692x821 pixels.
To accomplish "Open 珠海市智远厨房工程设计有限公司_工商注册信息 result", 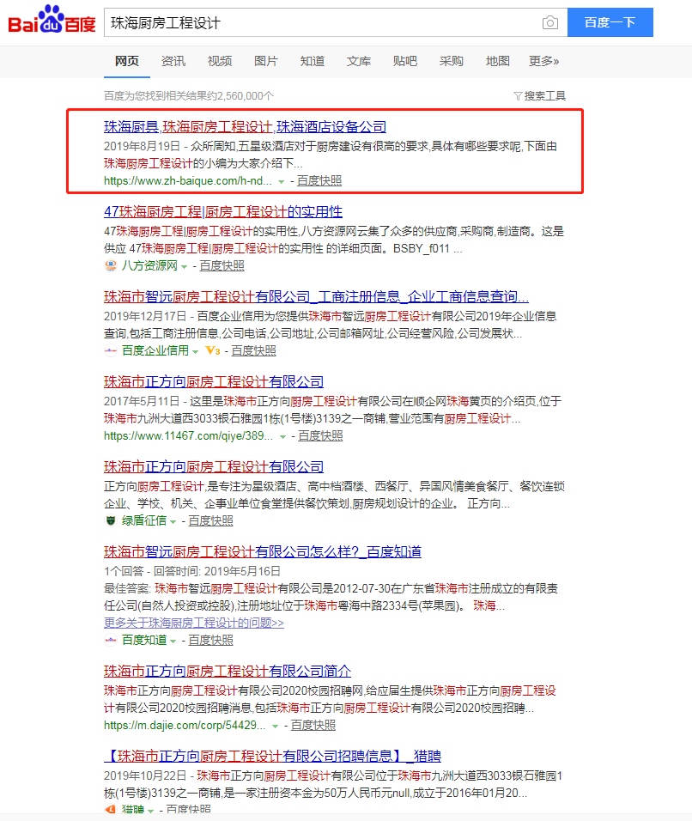I will point(316,297).
